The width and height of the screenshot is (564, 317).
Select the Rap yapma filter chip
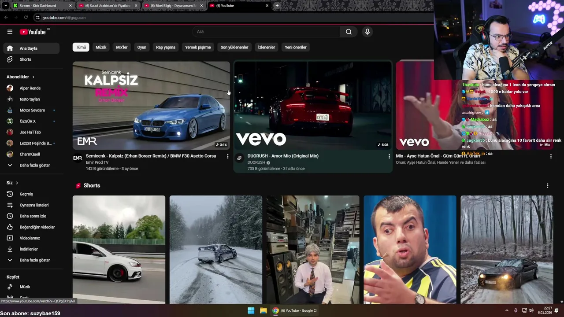(x=166, y=47)
